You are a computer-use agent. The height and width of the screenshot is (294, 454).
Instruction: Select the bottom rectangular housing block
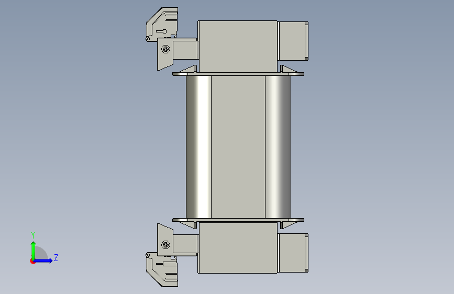pos(238,247)
